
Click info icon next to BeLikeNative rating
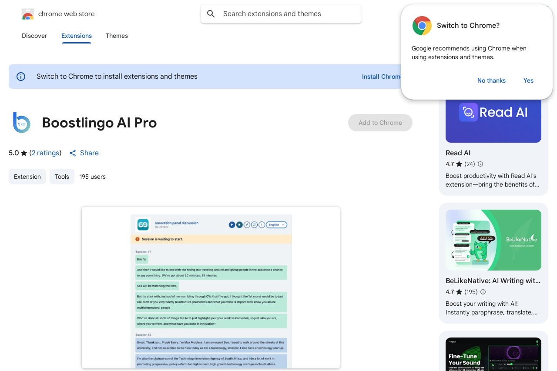[x=483, y=292]
